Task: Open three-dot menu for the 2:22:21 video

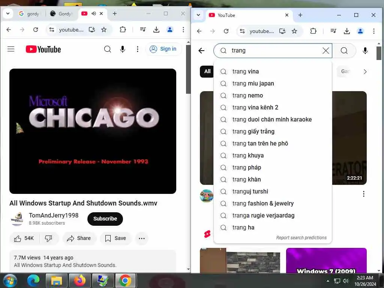Action: coord(364,194)
